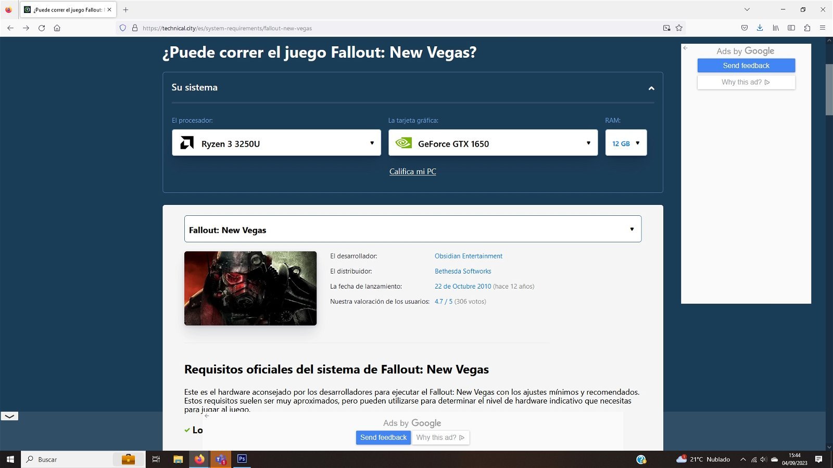Collapse the Su sistema panel
Screen dimensions: 833x468
coord(651,88)
